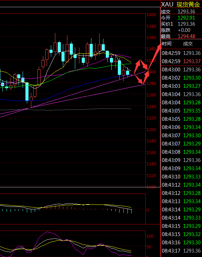Click the 100 level on bottom oscillator axis
202x257 pixels.
pos(150,236)
